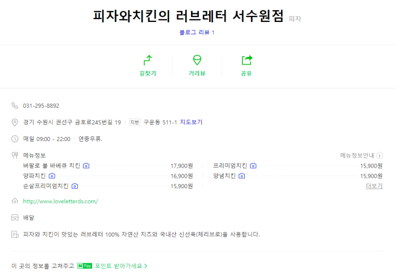
Task: Click the 16,900원 price
Action: pyautogui.click(x=181, y=176)
